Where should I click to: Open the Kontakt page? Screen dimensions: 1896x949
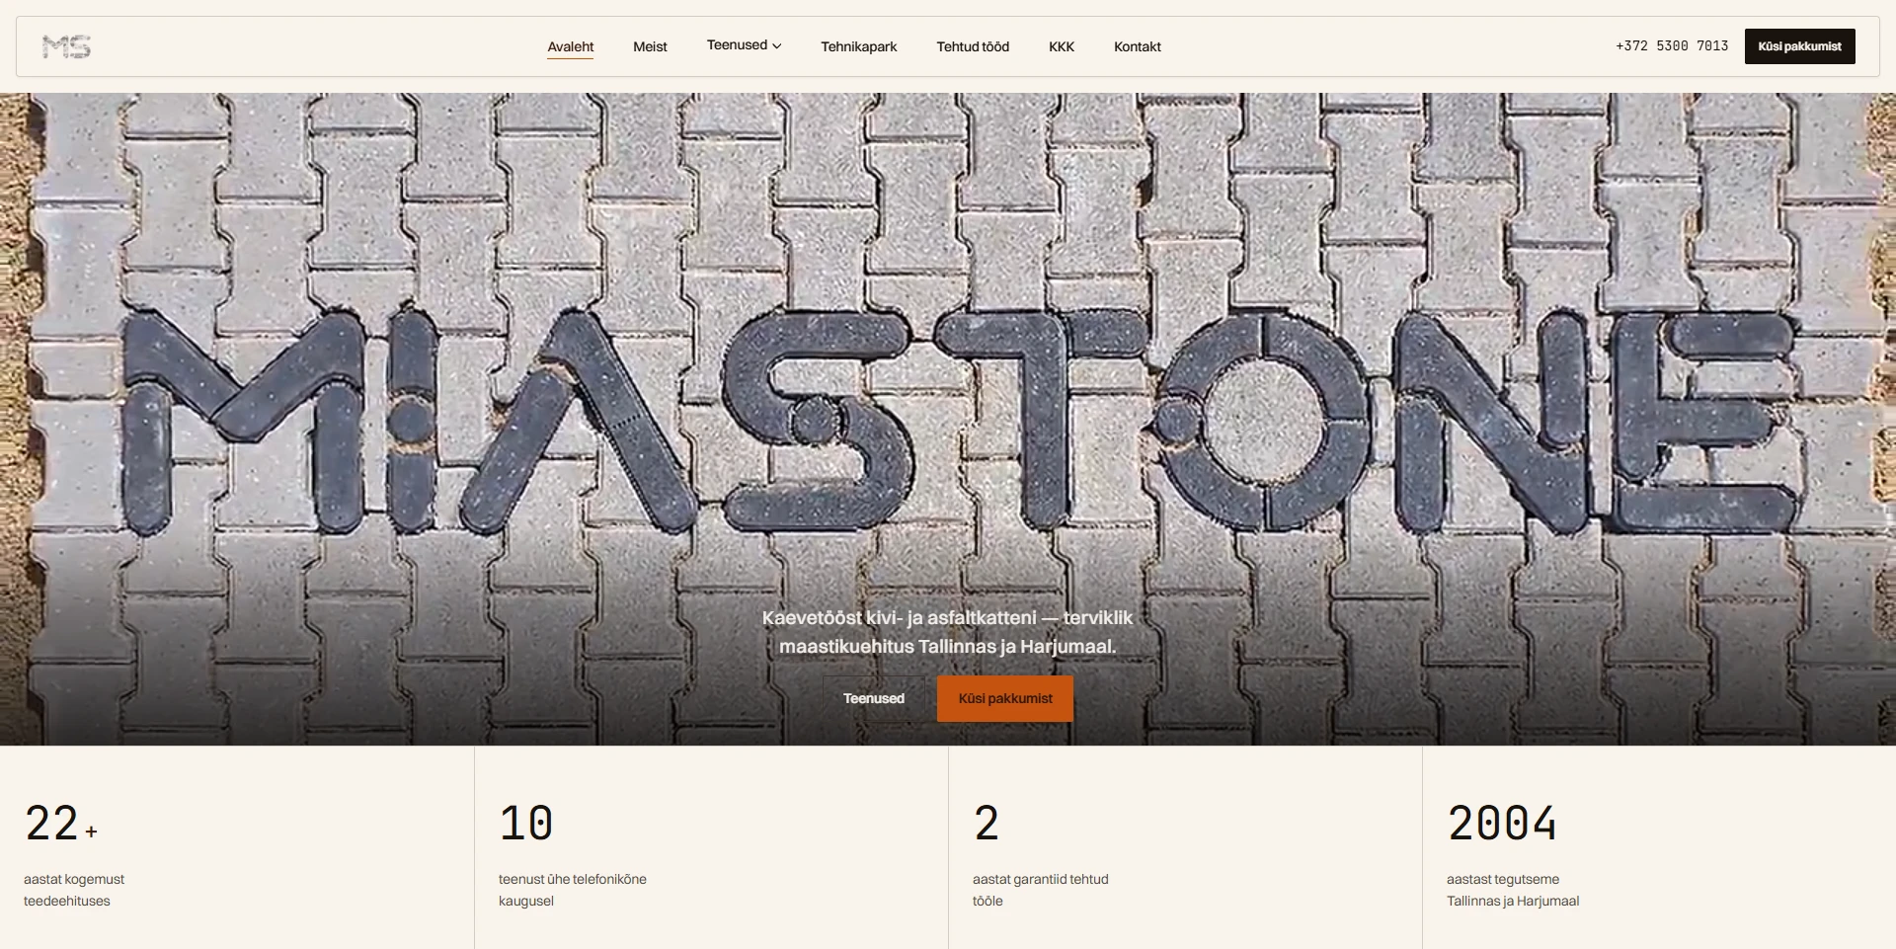[x=1138, y=46]
